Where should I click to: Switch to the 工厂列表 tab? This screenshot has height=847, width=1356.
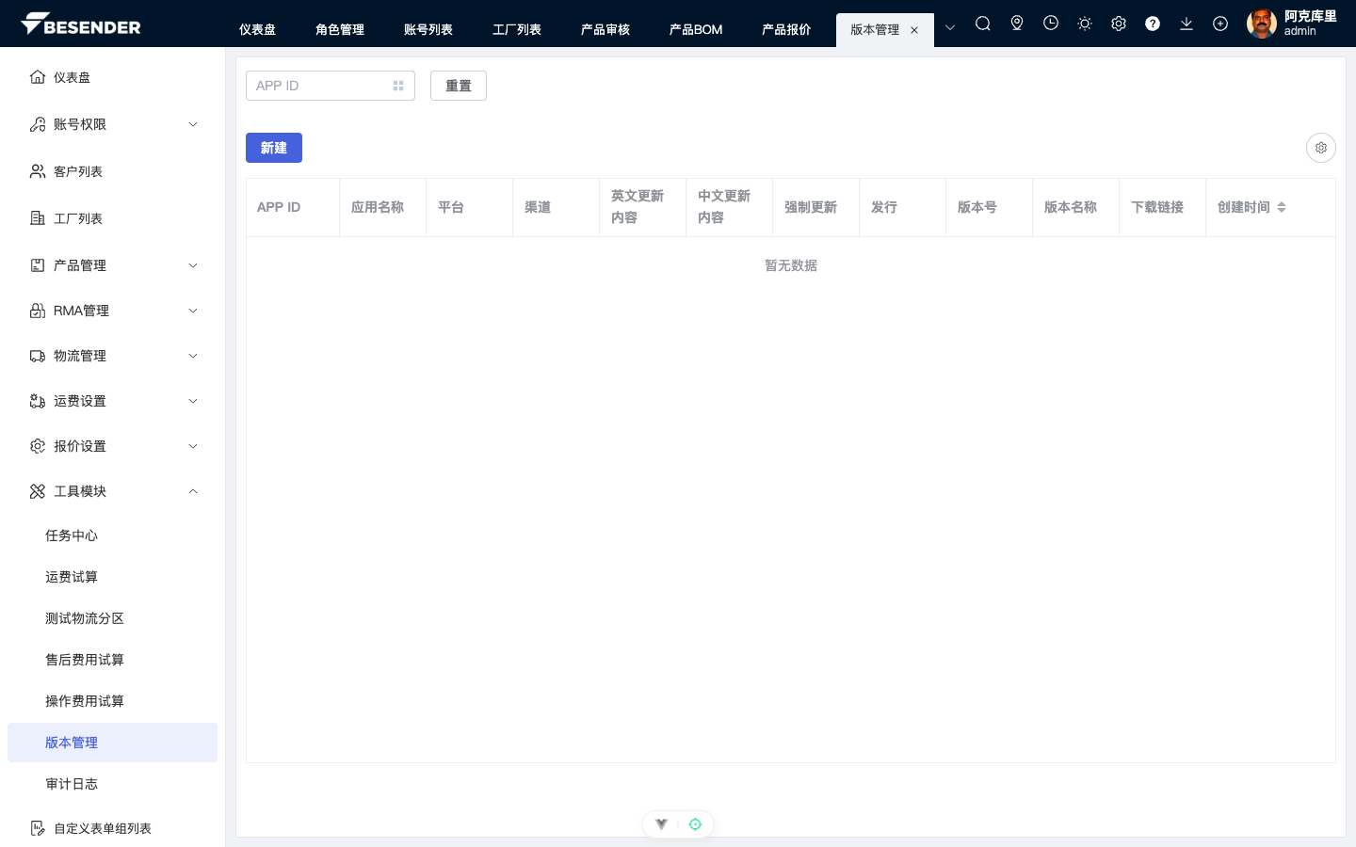pos(517,30)
